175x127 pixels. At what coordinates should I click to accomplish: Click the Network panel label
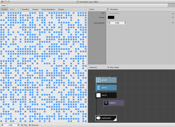tap(93, 67)
